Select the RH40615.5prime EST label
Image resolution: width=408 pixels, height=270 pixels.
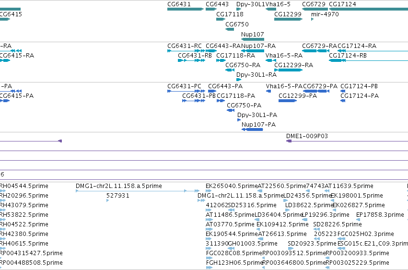pos(24,244)
